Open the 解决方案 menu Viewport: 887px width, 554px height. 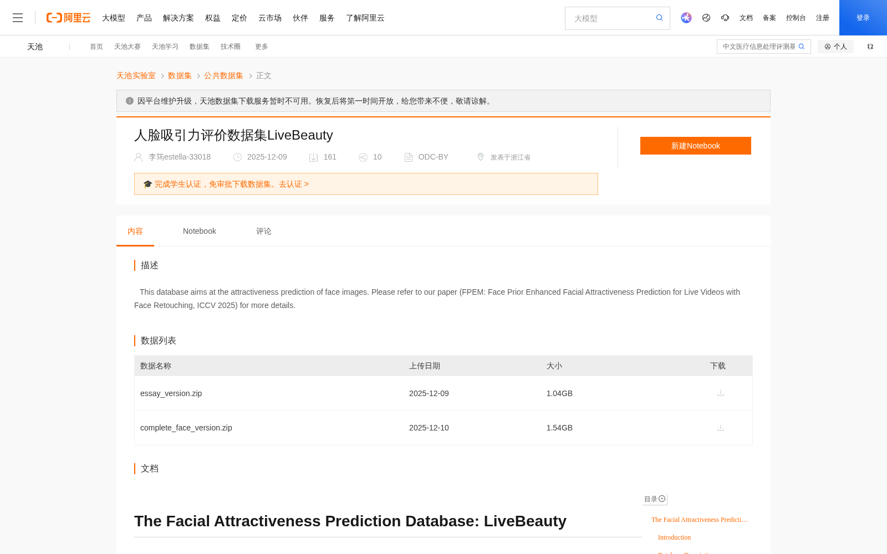[x=179, y=18]
